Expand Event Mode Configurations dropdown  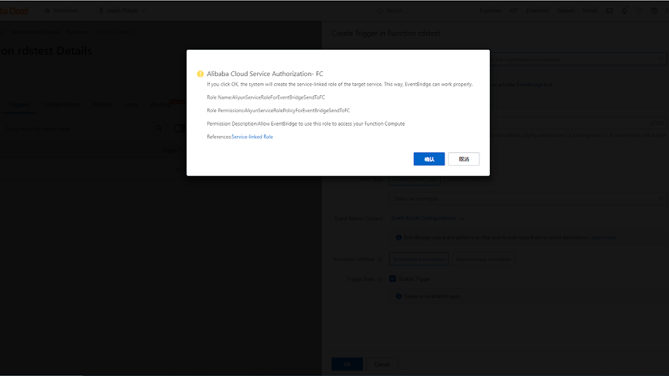click(427, 218)
